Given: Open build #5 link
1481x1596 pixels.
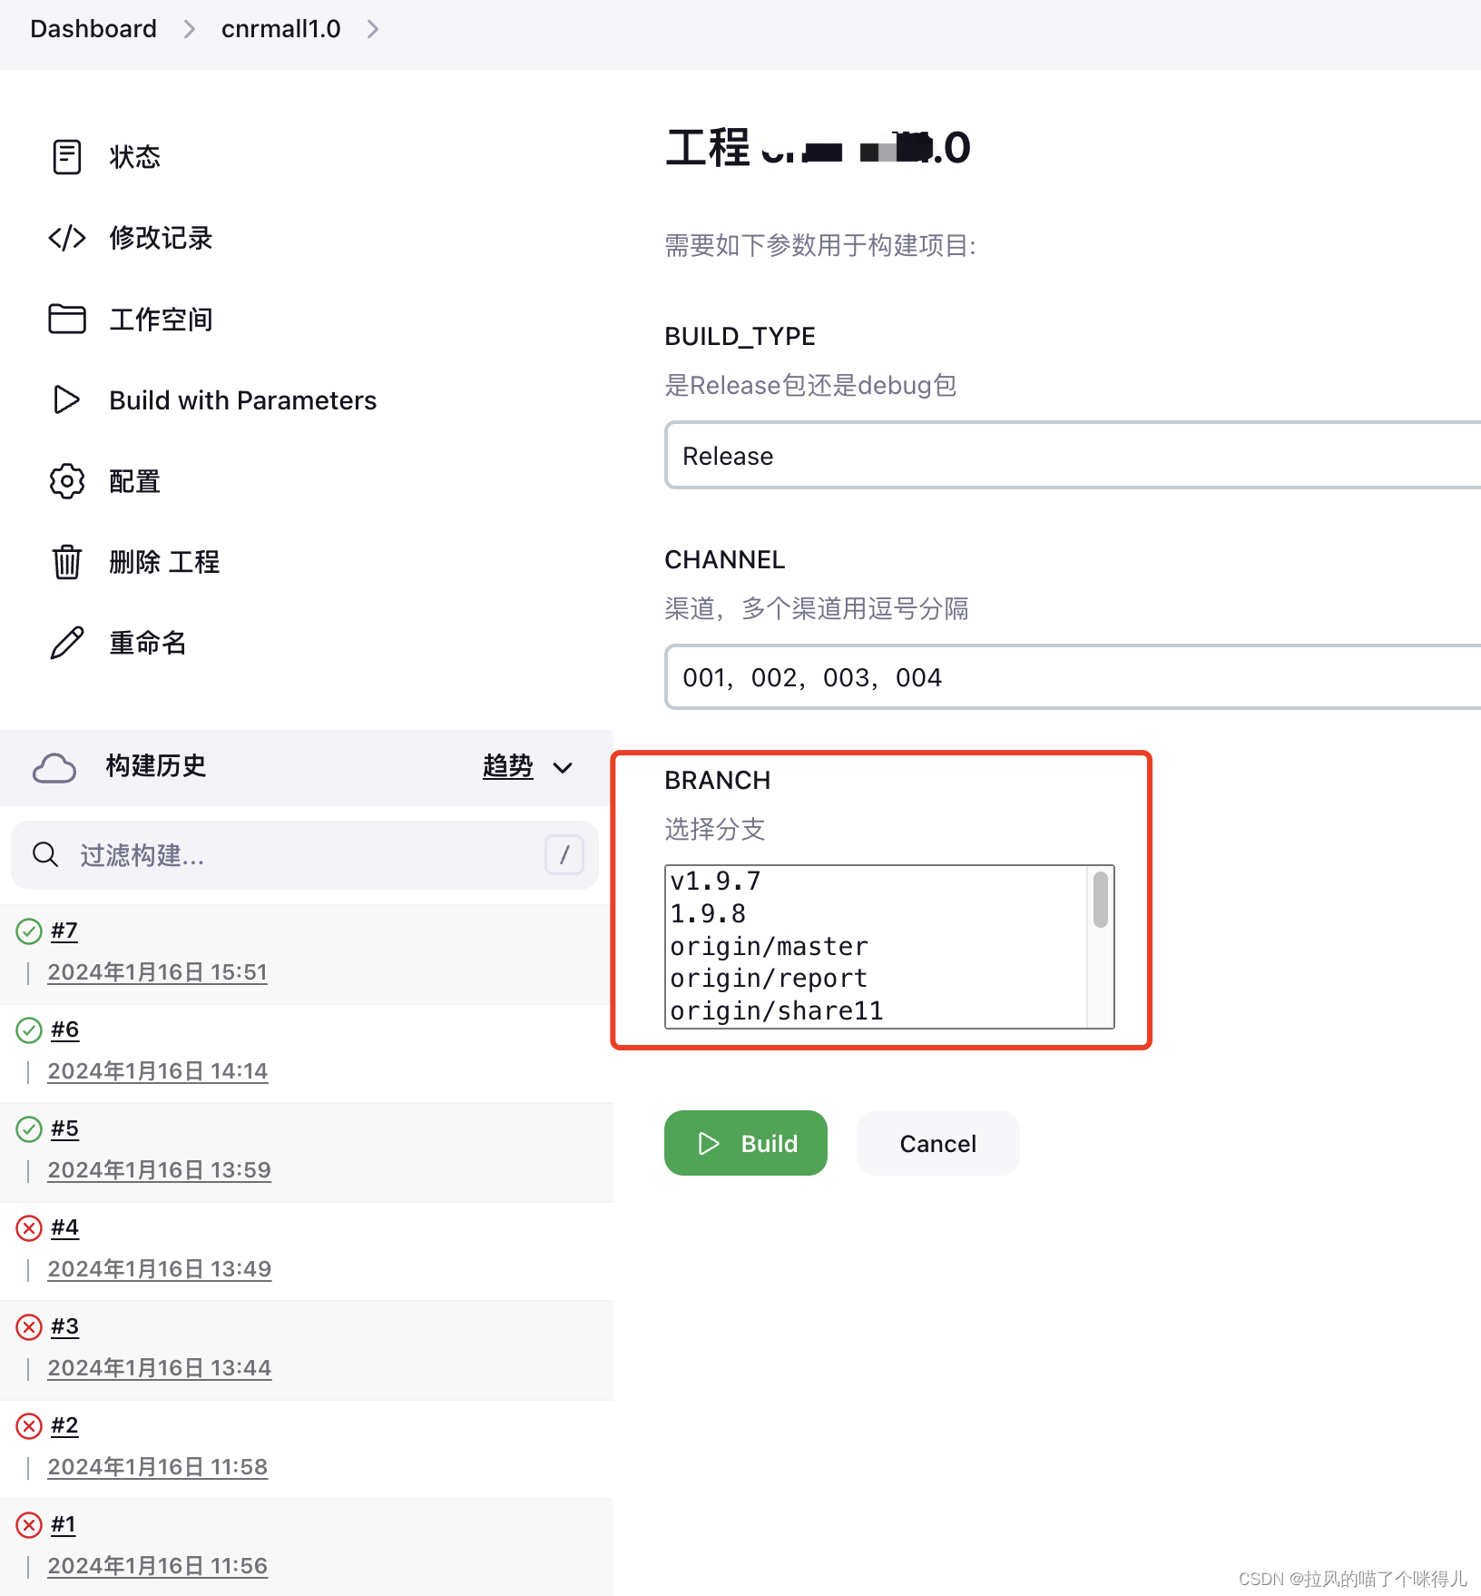Looking at the screenshot, I should click(x=64, y=1128).
